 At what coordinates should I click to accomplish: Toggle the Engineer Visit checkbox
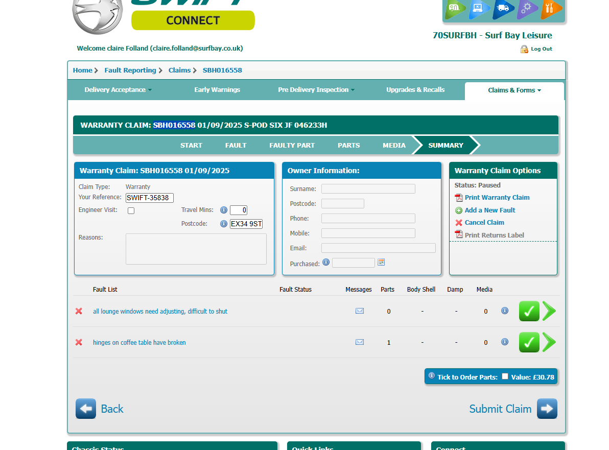131,211
